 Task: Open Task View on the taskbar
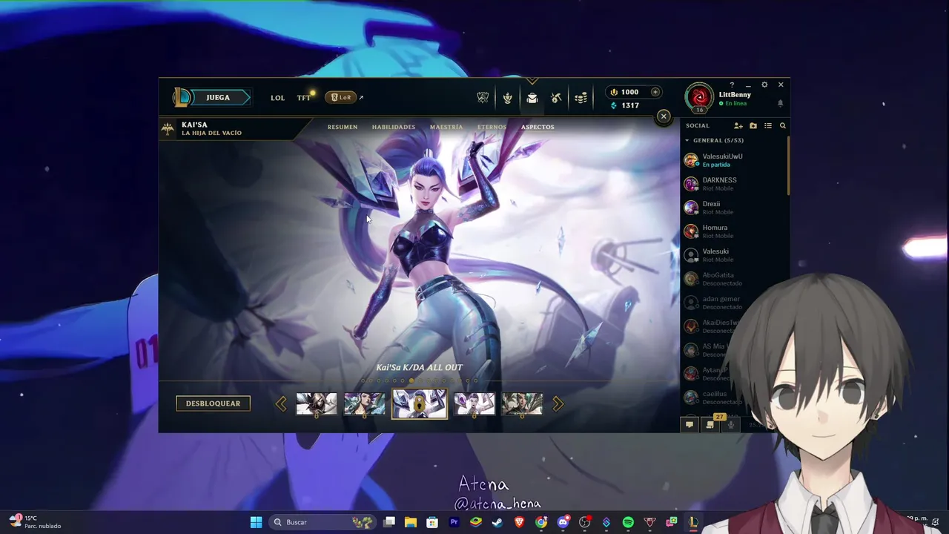point(389,522)
